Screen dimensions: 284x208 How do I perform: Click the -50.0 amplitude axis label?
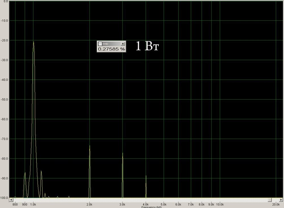[4, 100]
